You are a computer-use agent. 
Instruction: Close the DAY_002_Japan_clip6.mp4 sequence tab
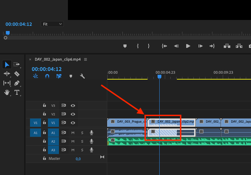tap(30, 59)
